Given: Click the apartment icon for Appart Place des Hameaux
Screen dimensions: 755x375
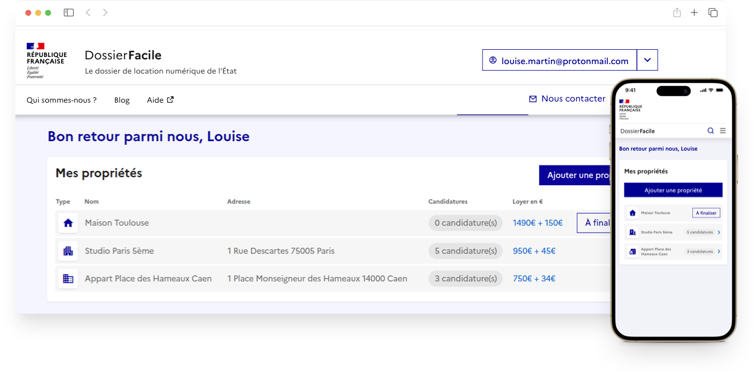Looking at the screenshot, I should (68, 278).
